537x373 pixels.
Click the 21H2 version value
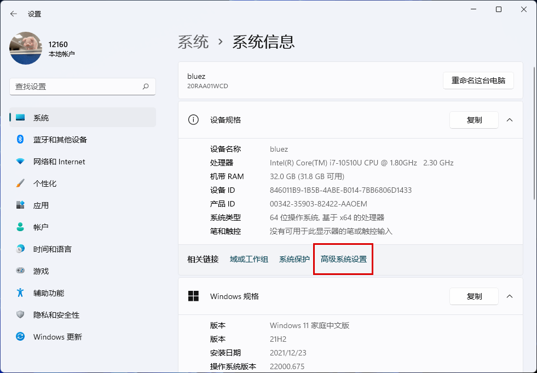(x=278, y=339)
